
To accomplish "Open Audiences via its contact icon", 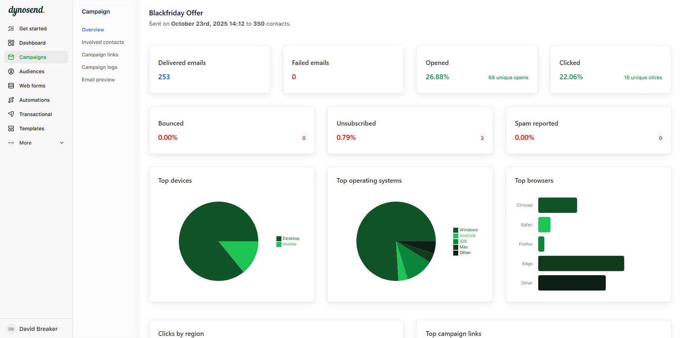I will 11,71.
